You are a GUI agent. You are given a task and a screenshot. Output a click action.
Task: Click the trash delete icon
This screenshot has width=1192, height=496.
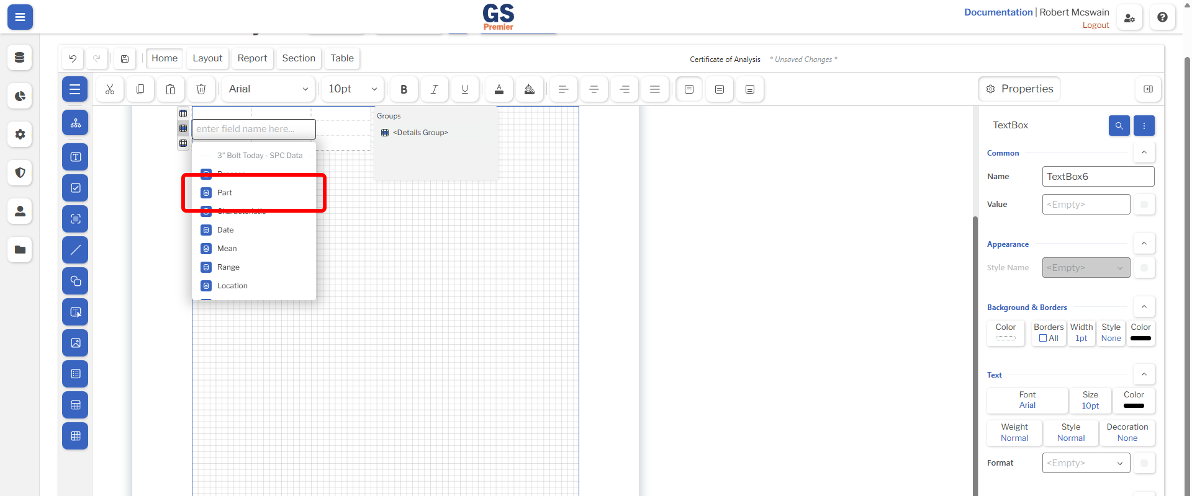(201, 89)
